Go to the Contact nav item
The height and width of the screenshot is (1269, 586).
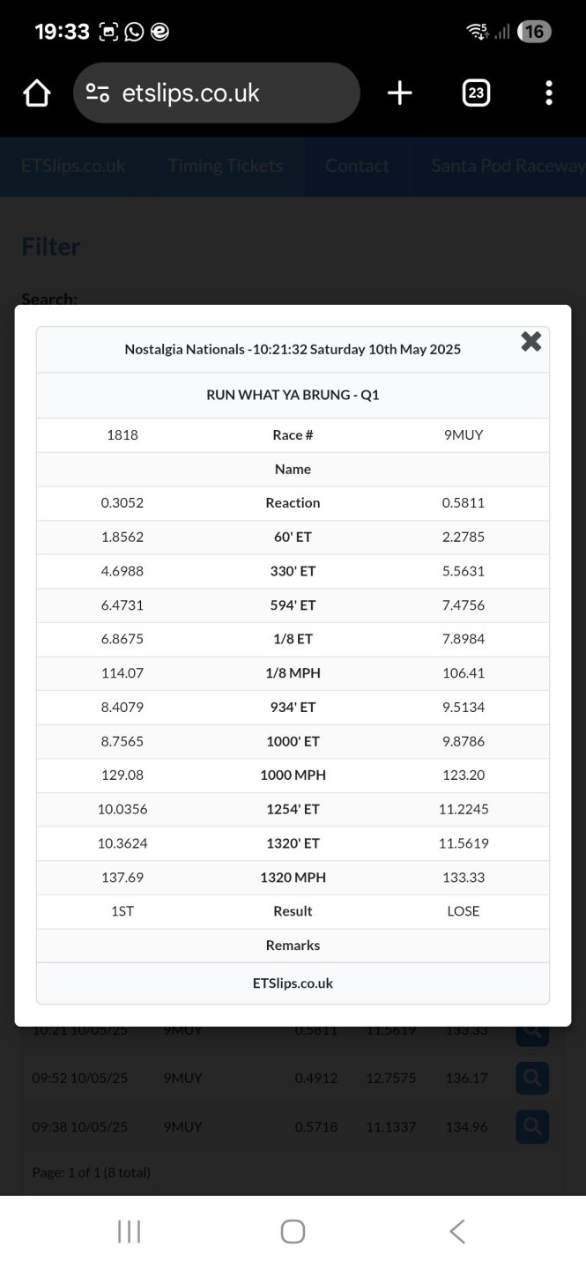[357, 166]
